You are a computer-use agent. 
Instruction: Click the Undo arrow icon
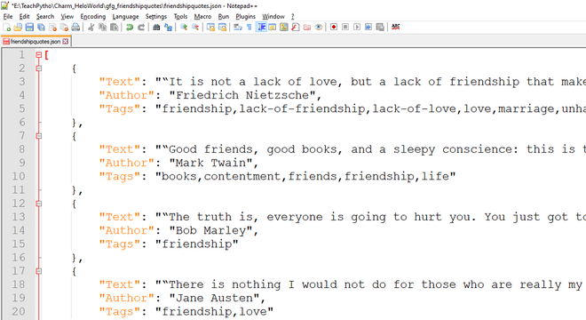130,27
